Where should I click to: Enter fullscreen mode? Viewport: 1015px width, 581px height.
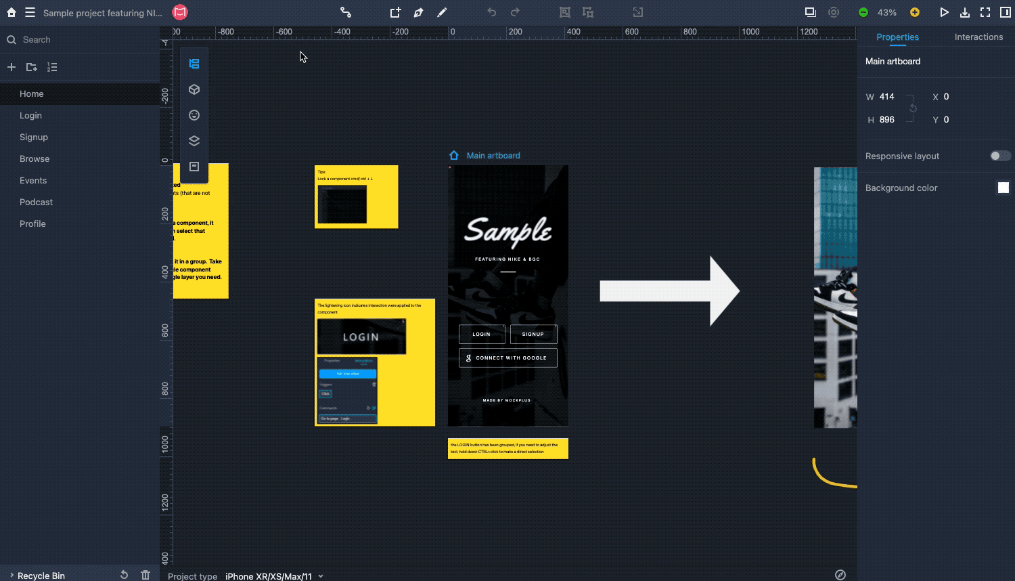tap(985, 12)
